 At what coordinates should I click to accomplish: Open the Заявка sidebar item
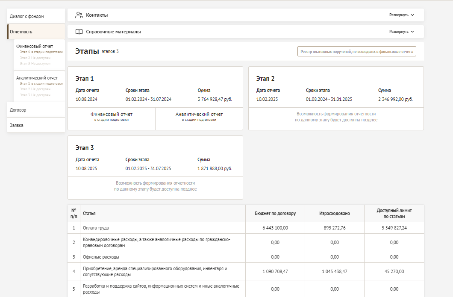(x=17, y=125)
